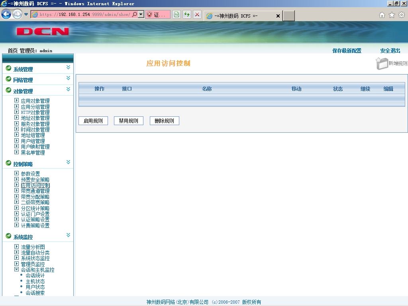Viewport: 408px width, 306px height.
Task: Click the 新增规则 folder icon
Action: click(382, 63)
